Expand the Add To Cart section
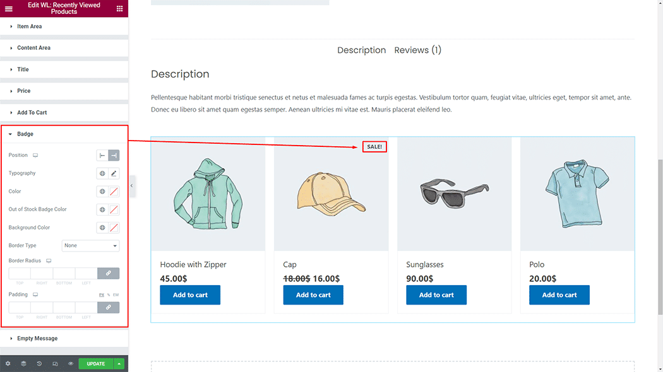Image resolution: width=663 pixels, height=372 pixels. coord(32,112)
